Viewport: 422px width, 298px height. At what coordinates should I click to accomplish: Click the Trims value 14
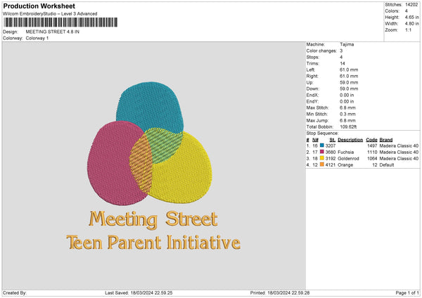pos(342,63)
